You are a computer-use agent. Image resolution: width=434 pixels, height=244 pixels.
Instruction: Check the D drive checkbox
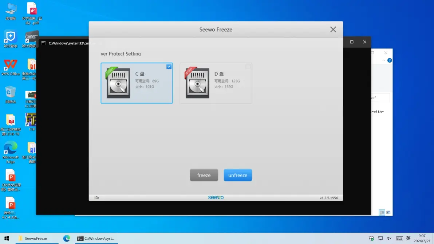click(248, 67)
